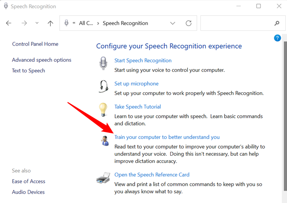
Task: Open Text to Speech settings
Action: pos(29,71)
